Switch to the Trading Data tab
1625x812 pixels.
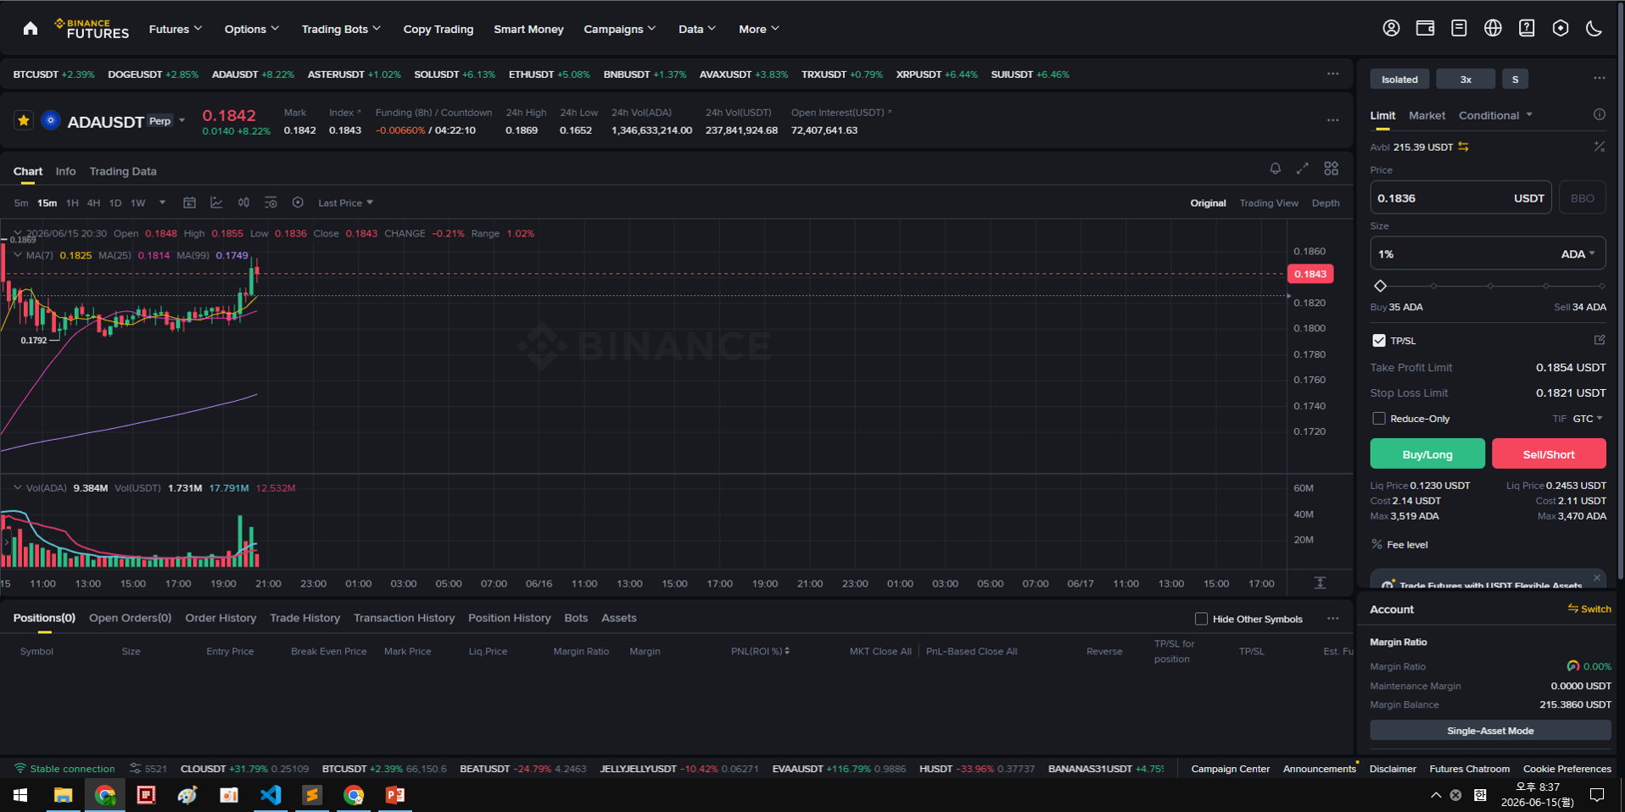point(123,171)
